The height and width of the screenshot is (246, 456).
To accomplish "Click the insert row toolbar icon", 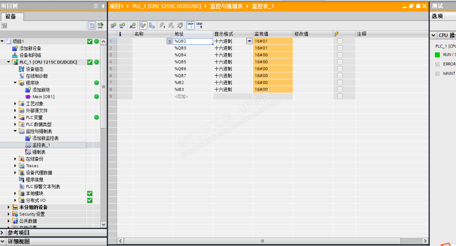I will coord(113,26).
